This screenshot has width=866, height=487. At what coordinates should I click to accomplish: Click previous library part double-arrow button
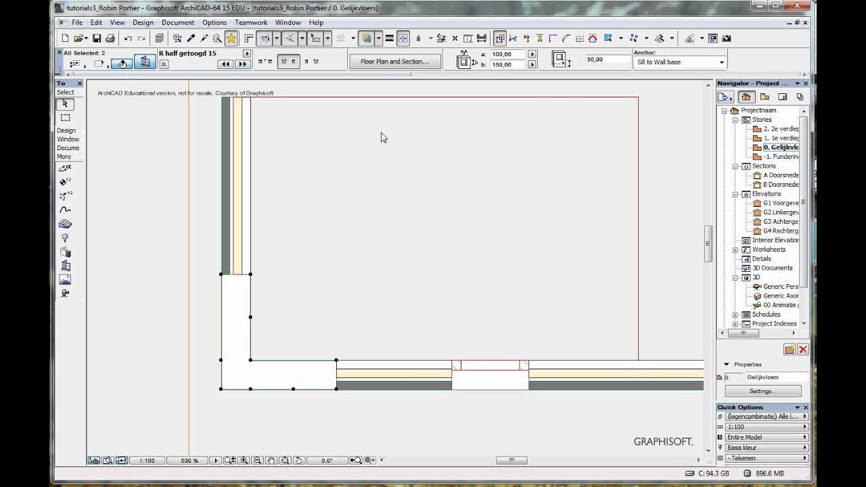coord(225,64)
